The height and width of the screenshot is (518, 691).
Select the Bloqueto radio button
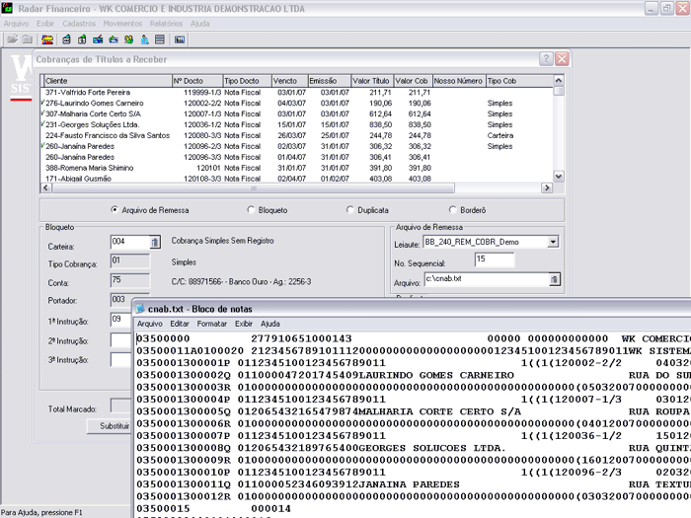[x=251, y=210]
